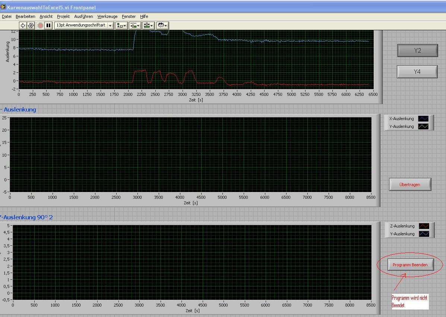Open the Hilfe menu

pyautogui.click(x=144, y=16)
